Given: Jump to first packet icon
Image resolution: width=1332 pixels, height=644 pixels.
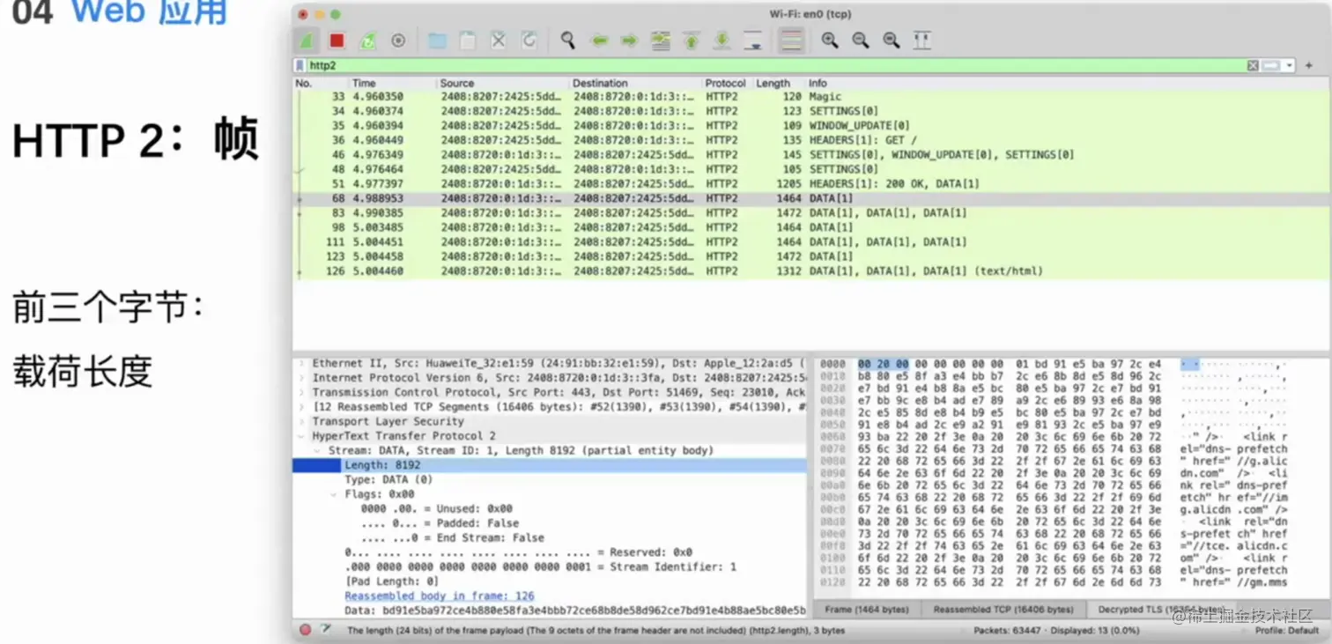Looking at the screenshot, I should point(692,41).
